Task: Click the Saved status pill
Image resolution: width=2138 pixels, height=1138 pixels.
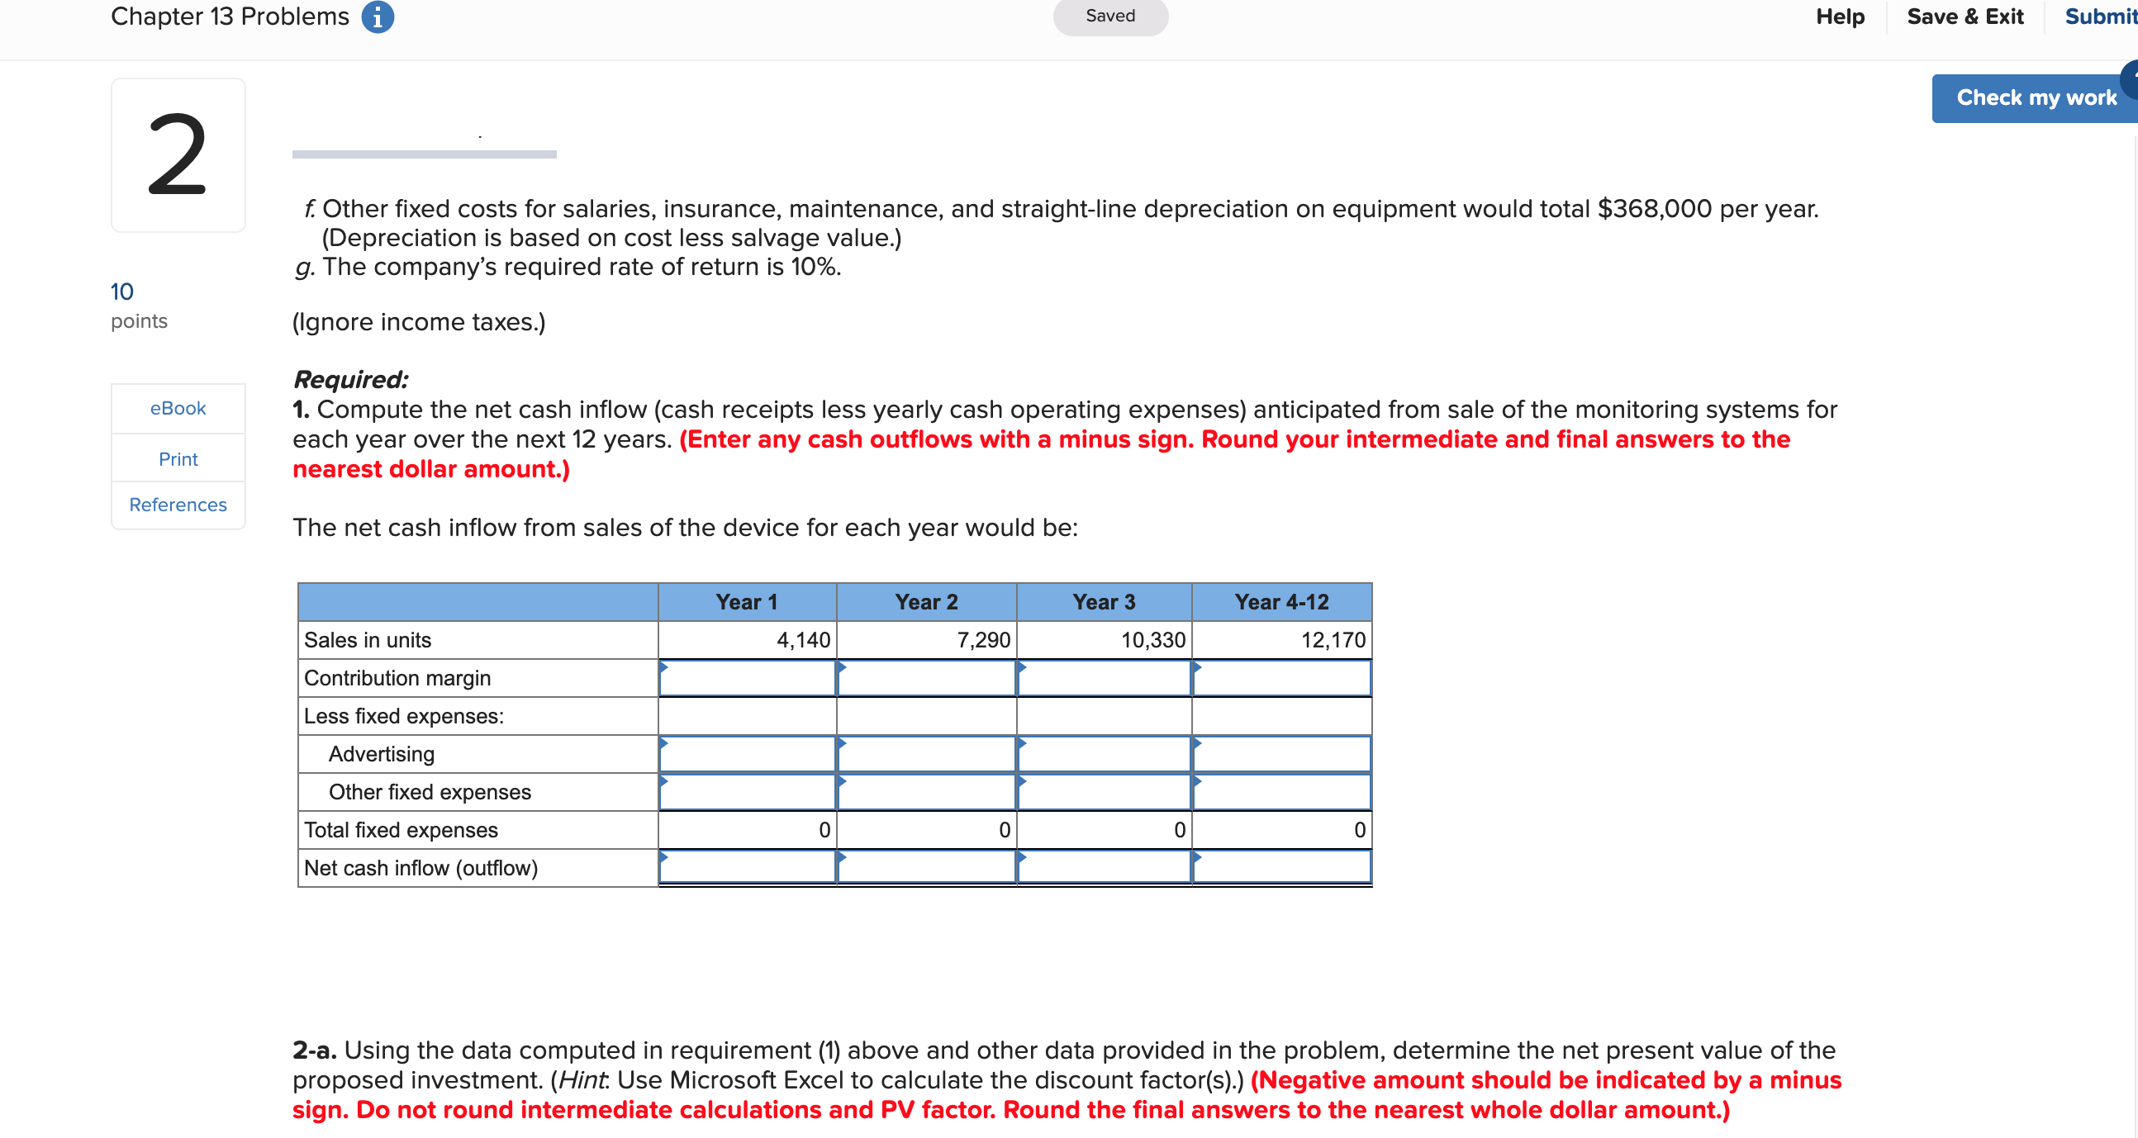Action: pos(1110,16)
